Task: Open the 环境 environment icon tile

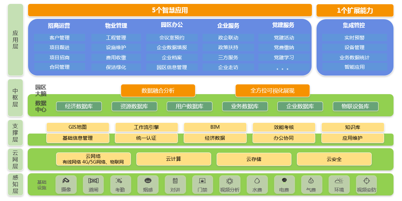Action: pos(339,185)
